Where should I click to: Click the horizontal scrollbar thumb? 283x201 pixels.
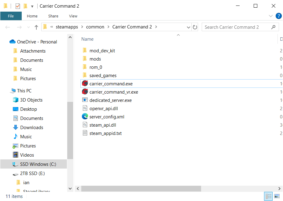pyautogui.click(x=141, y=189)
